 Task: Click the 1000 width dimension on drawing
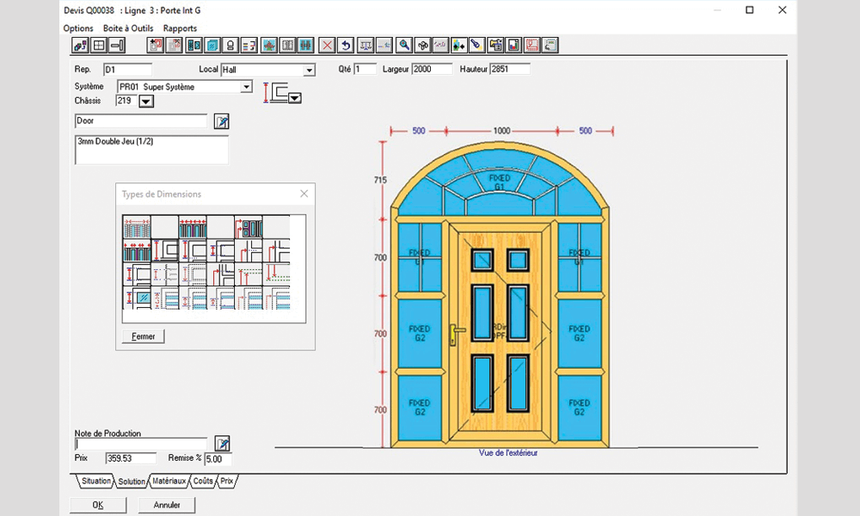point(501,131)
